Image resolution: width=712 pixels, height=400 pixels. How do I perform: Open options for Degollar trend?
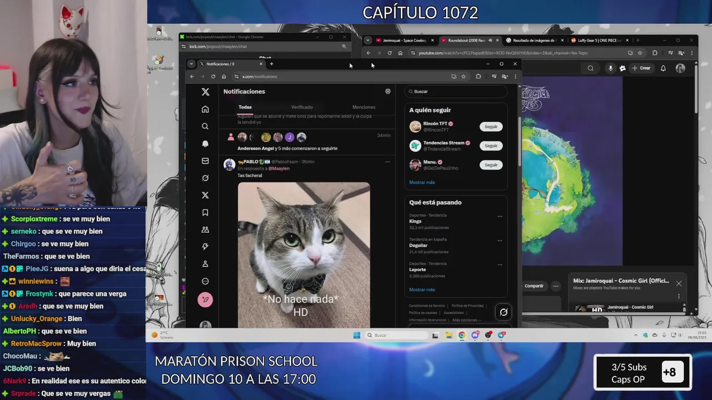tap(500, 241)
